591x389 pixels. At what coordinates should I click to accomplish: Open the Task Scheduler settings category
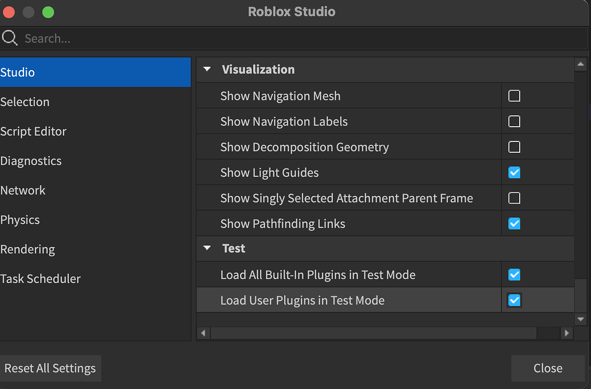pyautogui.click(x=95, y=279)
